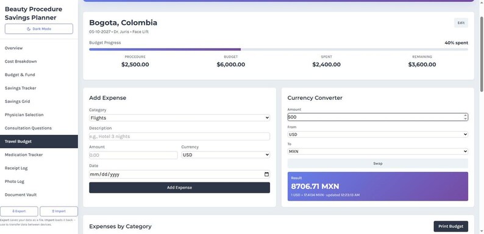Open the To currency MXN dropdown
The height and width of the screenshot is (234, 484).
[377, 151]
